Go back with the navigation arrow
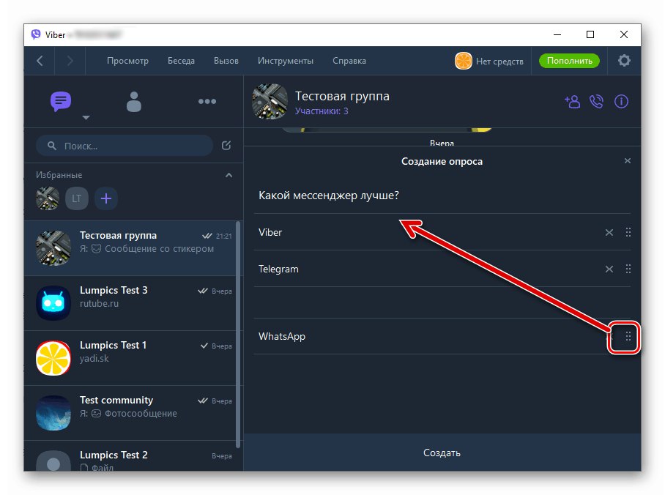Image resolution: width=665 pixels, height=495 pixels. pos(40,61)
